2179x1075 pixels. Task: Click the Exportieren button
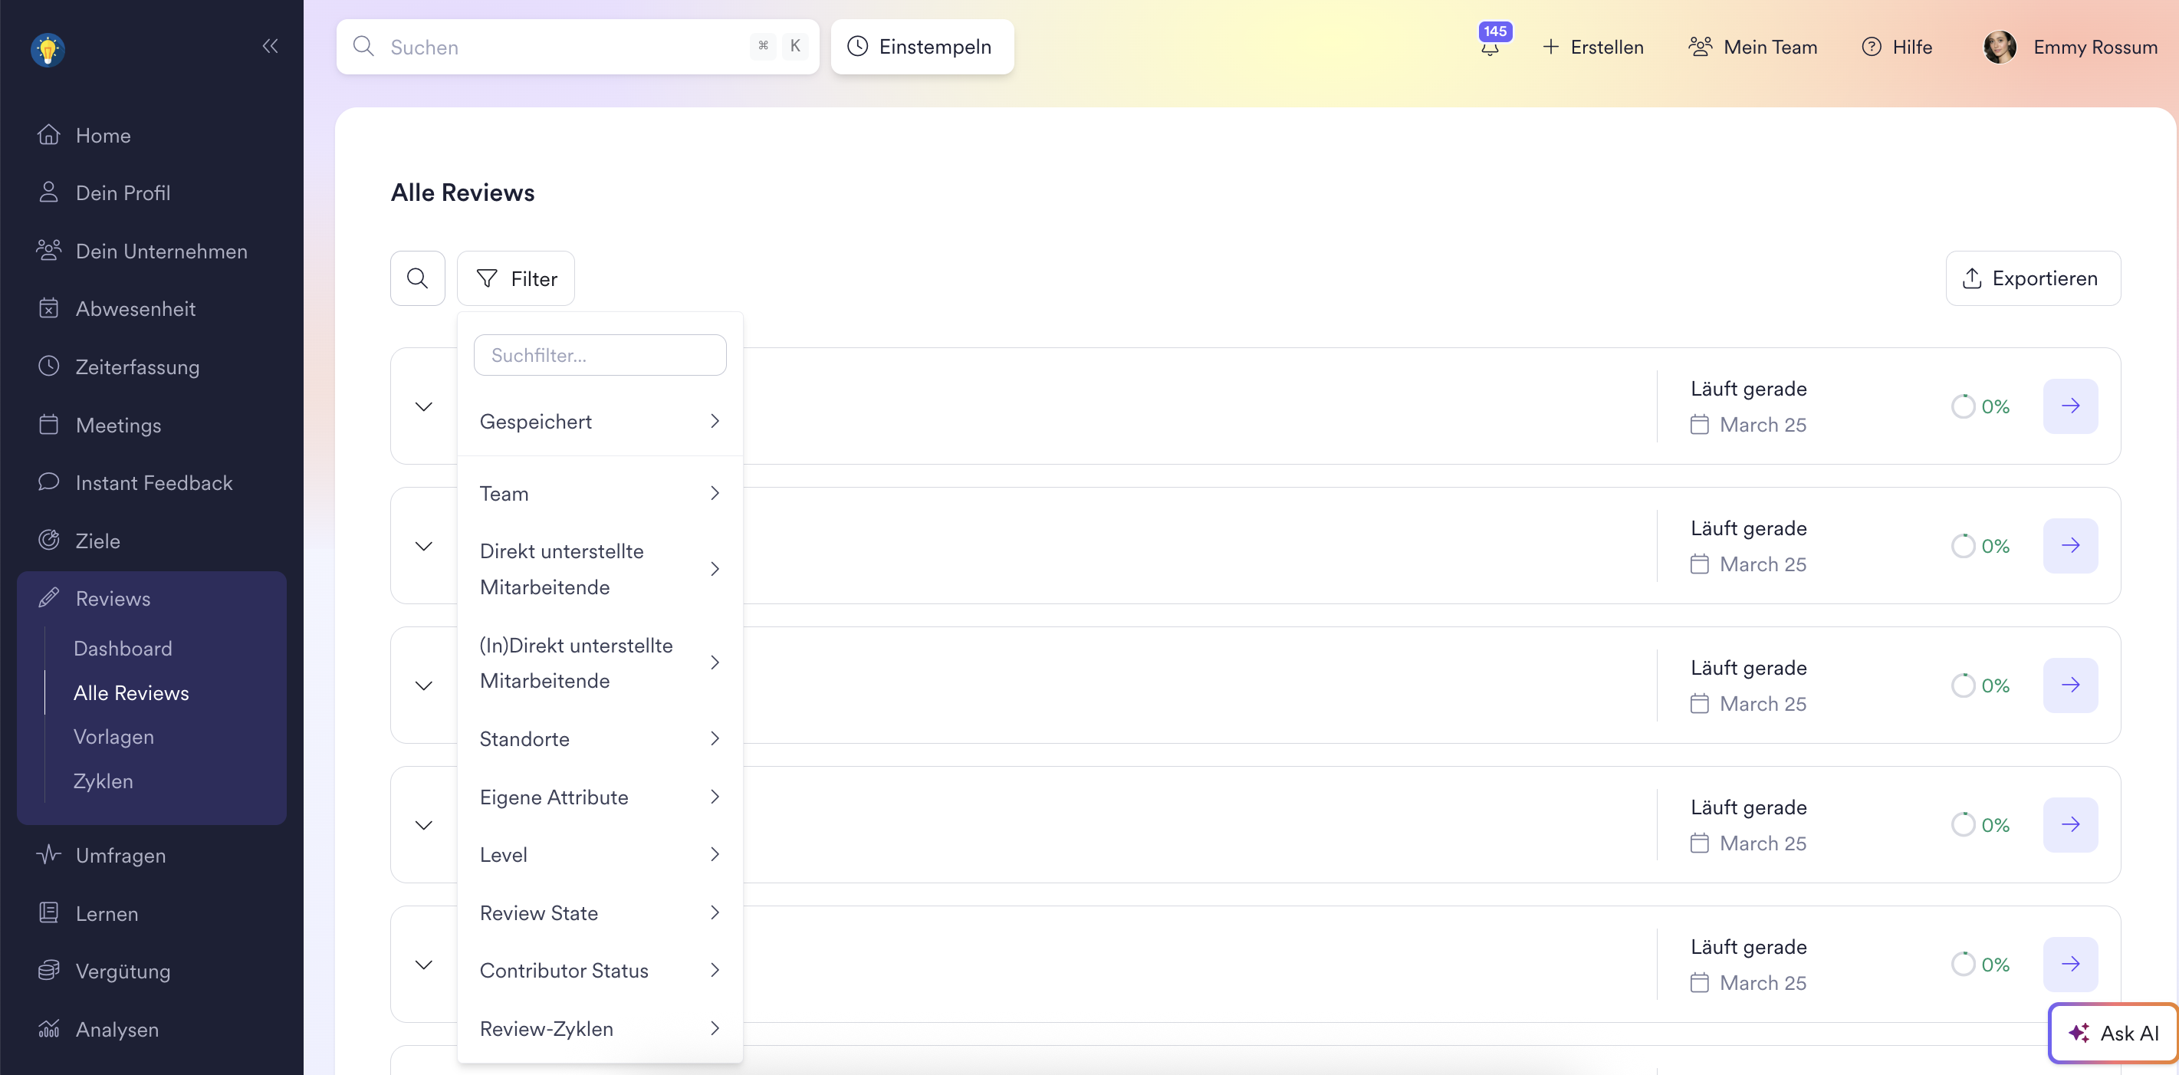(x=2032, y=278)
